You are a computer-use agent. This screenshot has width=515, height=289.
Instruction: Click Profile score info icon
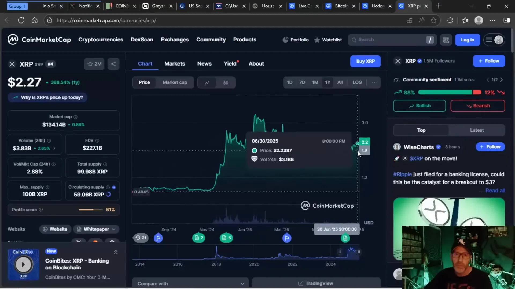pyautogui.click(x=41, y=210)
